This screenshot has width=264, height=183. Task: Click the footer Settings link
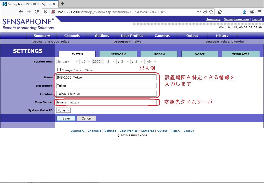[x=110, y=131]
